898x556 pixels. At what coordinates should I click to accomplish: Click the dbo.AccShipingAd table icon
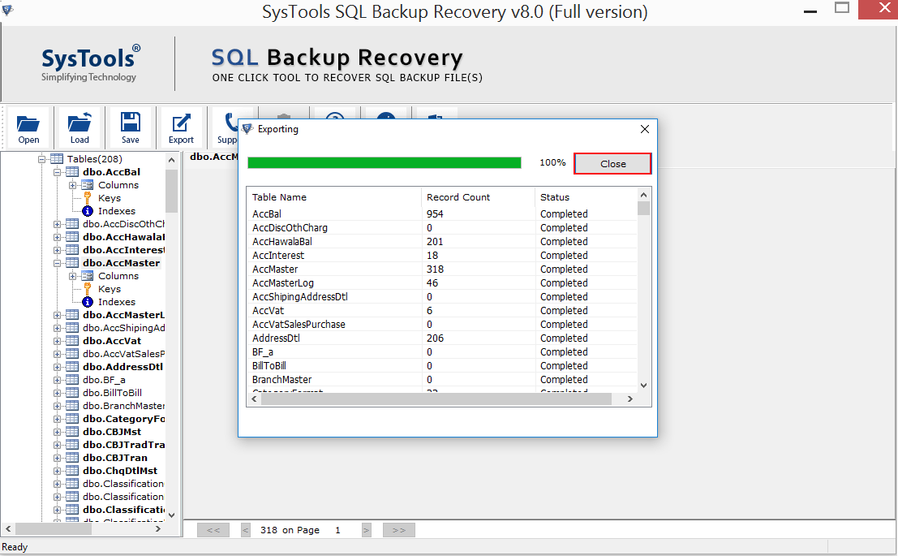(72, 328)
